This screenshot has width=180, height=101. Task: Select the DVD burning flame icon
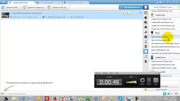[x=146, y=61]
